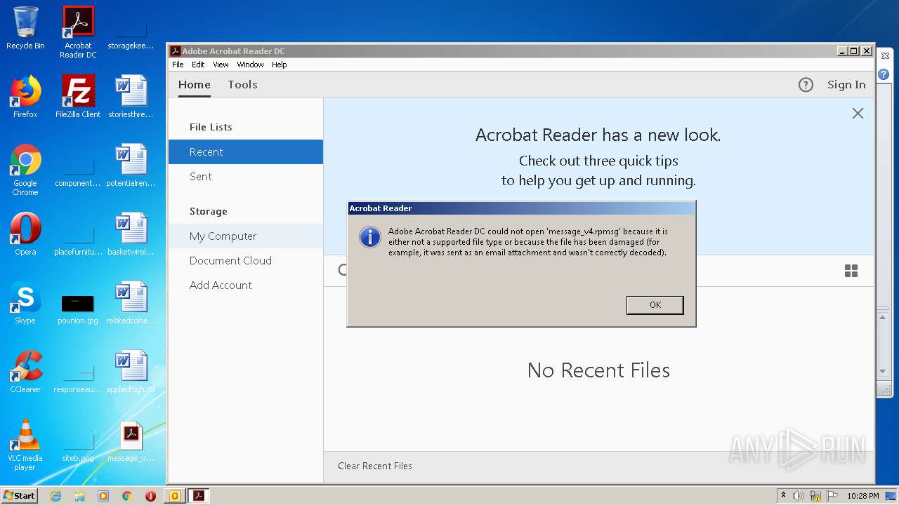Open the Edit menu
Viewport: 899px width, 505px height.
coord(198,65)
